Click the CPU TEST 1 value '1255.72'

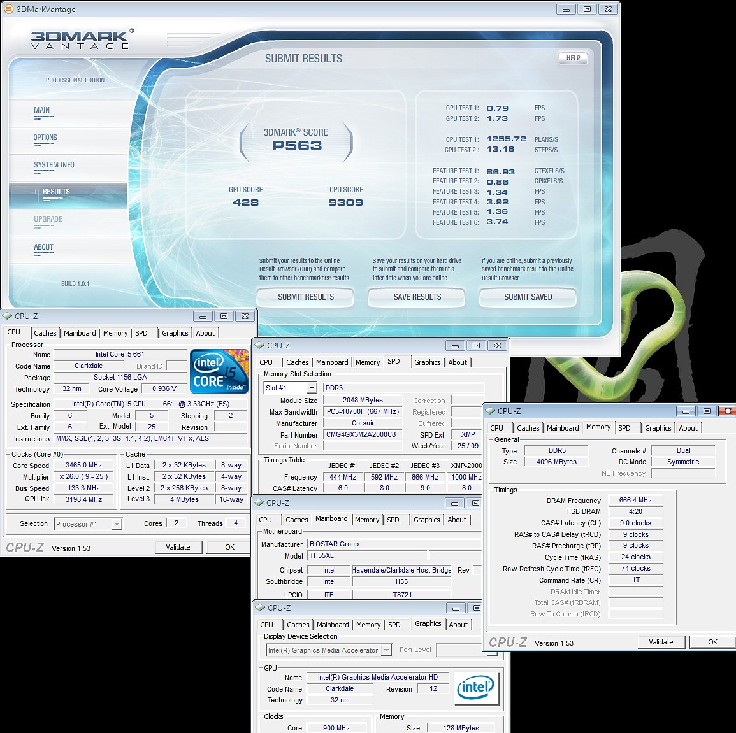point(507,139)
